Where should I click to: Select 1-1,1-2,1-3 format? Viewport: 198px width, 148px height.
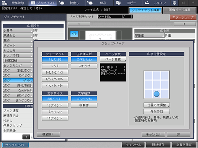pyautogui.click(x=55, y=72)
